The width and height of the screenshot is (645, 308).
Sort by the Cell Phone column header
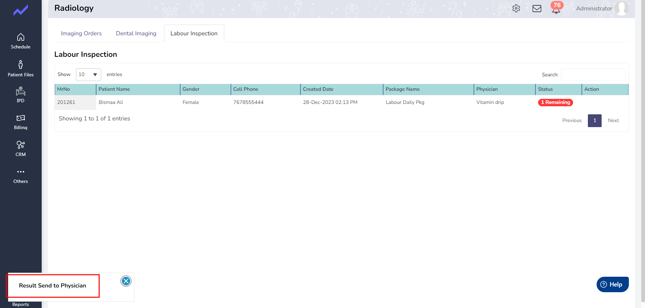(x=266, y=89)
